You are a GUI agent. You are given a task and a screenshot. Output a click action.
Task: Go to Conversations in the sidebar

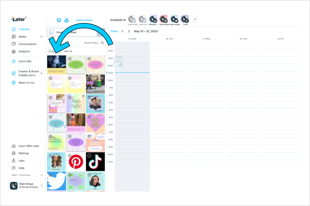[28, 44]
